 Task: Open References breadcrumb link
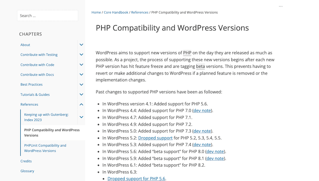140,12
